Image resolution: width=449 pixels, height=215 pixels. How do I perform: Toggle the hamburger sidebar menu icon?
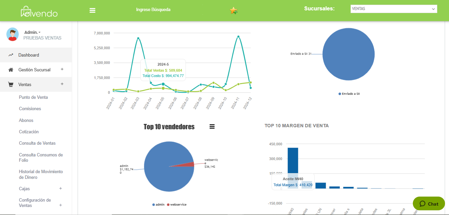[93, 10]
